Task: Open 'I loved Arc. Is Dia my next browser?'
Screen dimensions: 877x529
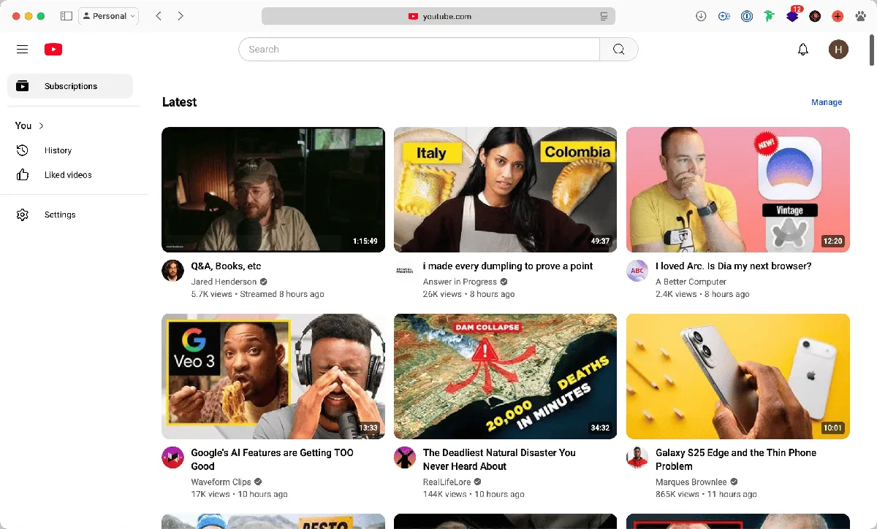Action: pyautogui.click(x=734, y=266)
